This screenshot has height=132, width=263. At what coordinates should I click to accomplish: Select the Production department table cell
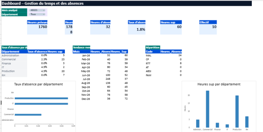click(14, 71)
